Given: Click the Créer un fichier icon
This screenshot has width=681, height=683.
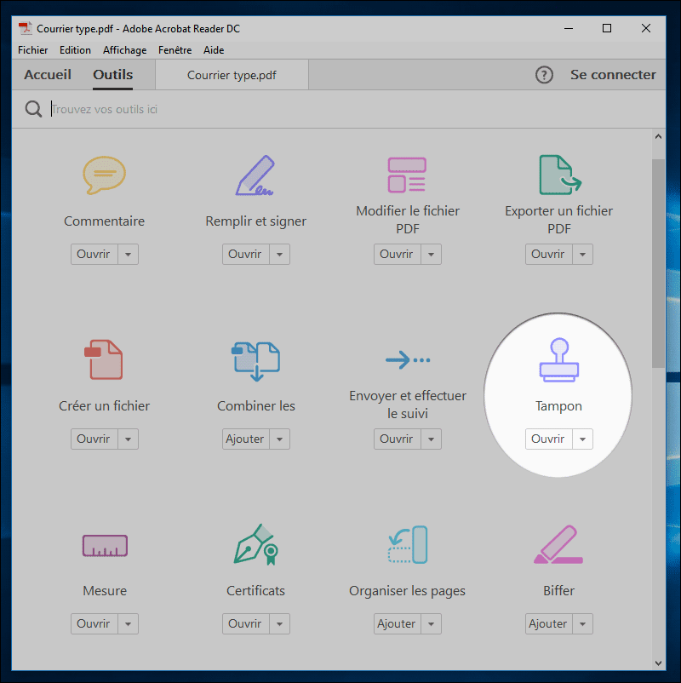Looking at the screenshot, I should coord(104,359).
